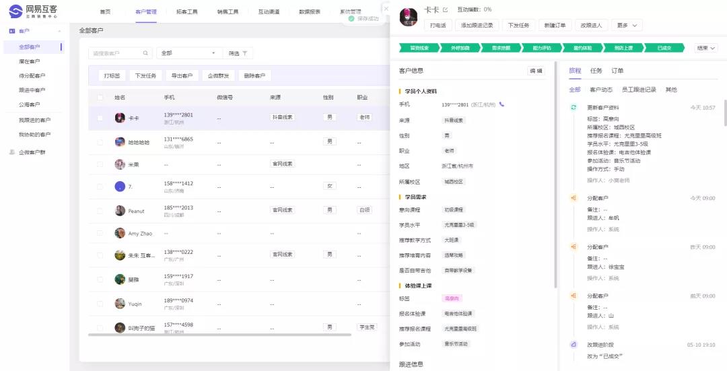Check the box for the Amy Zhao row
Screen dimensions: 727x371
(x=100, y=233)
